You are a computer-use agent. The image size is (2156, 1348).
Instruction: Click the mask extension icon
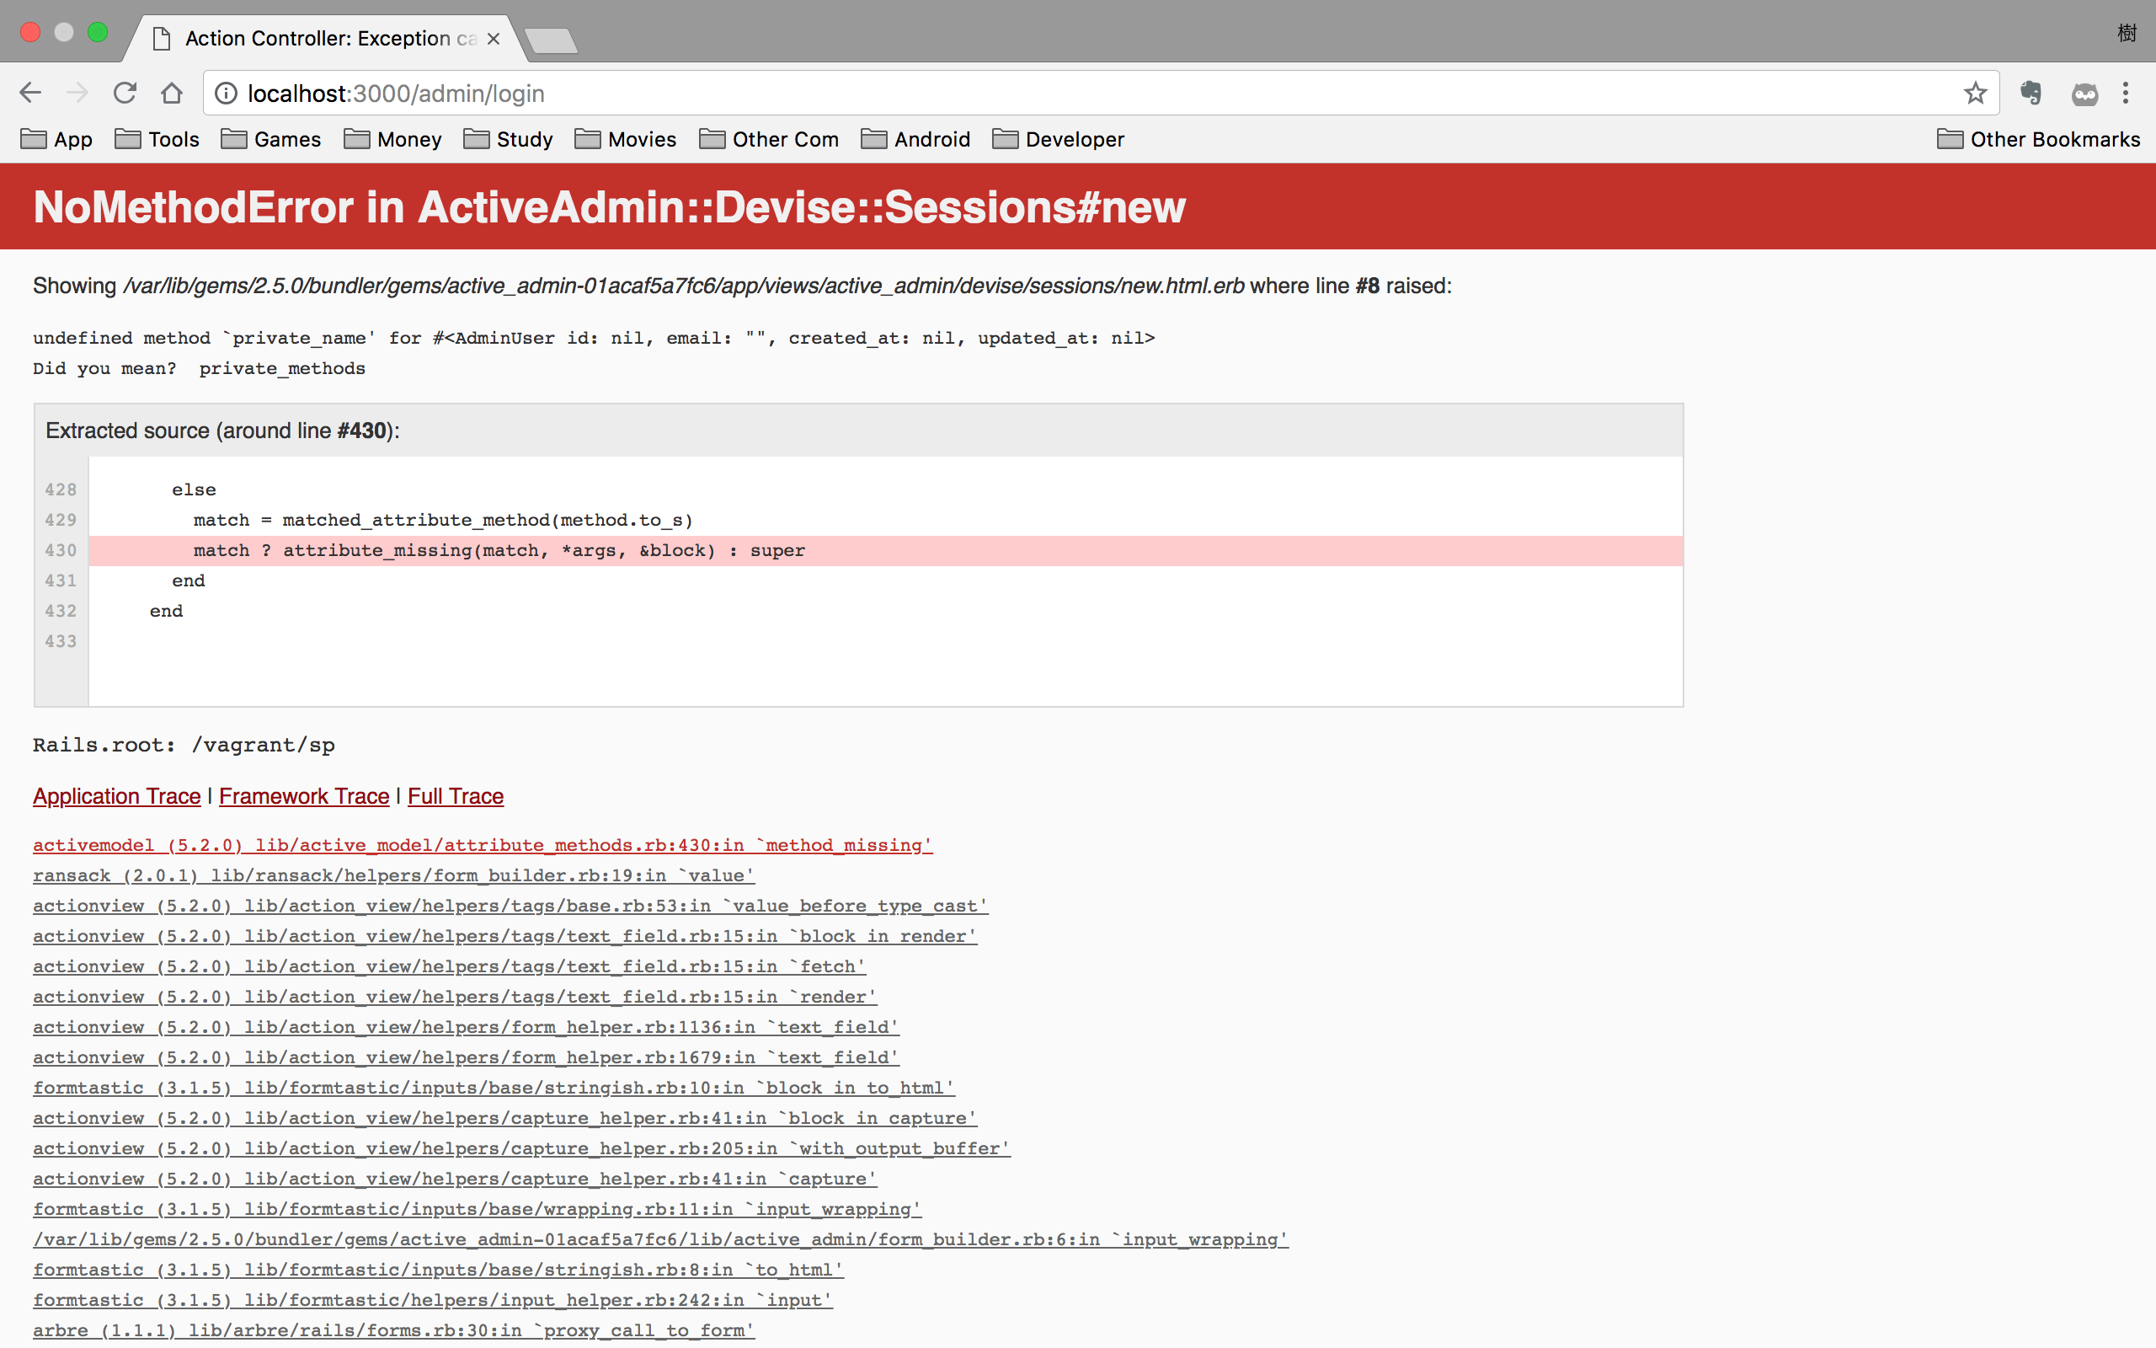click(x=2084, y=93)
